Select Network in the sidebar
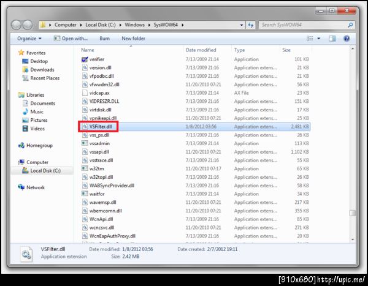 coord(36,187)
